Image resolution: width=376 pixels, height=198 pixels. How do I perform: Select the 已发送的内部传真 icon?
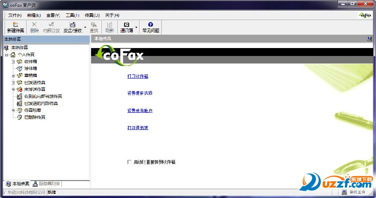tap(19, 104)
